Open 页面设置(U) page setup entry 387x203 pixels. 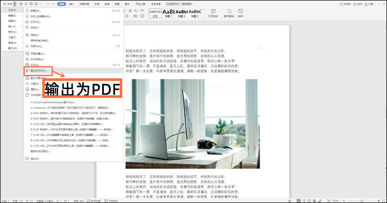[74, 54]
